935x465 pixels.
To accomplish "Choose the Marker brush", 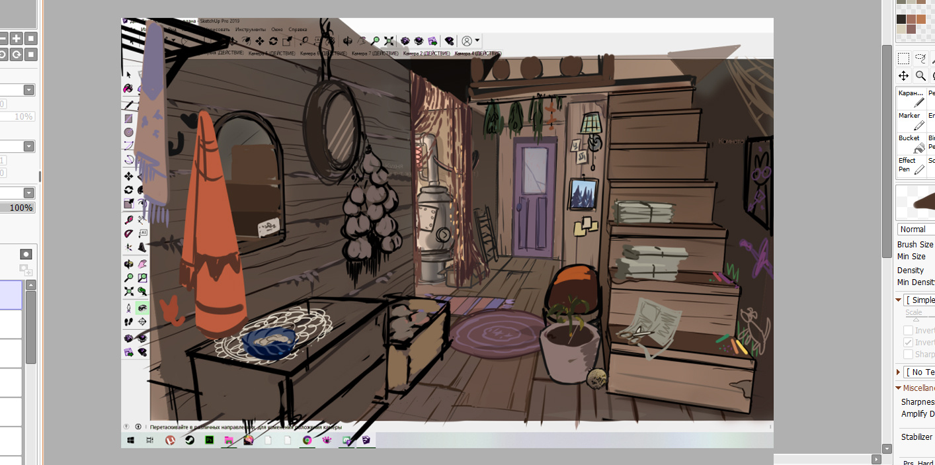I will point(912,120).
